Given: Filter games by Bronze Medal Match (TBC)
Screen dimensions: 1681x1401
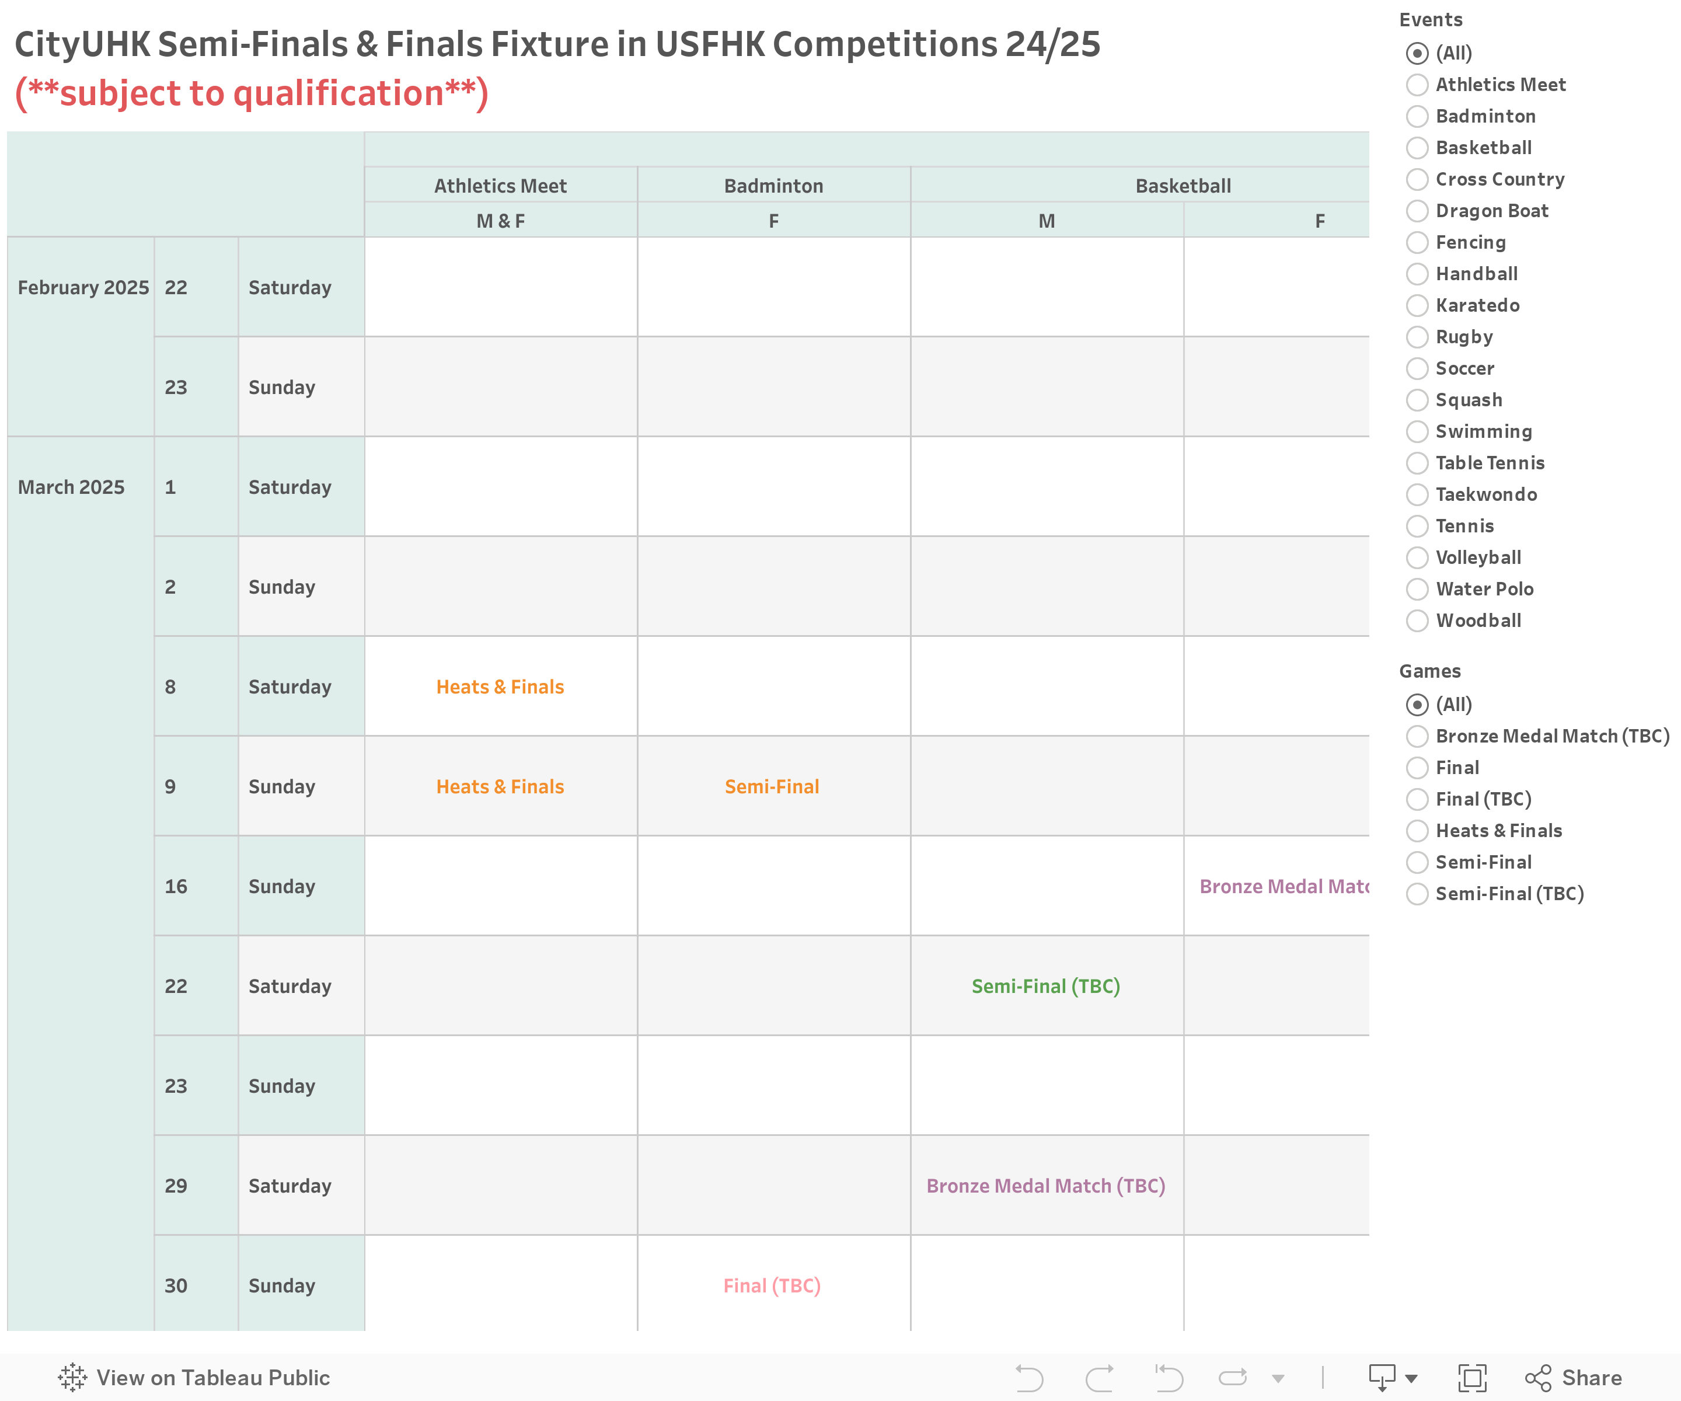Looking at the screenshot, I should pos(1418,737).
